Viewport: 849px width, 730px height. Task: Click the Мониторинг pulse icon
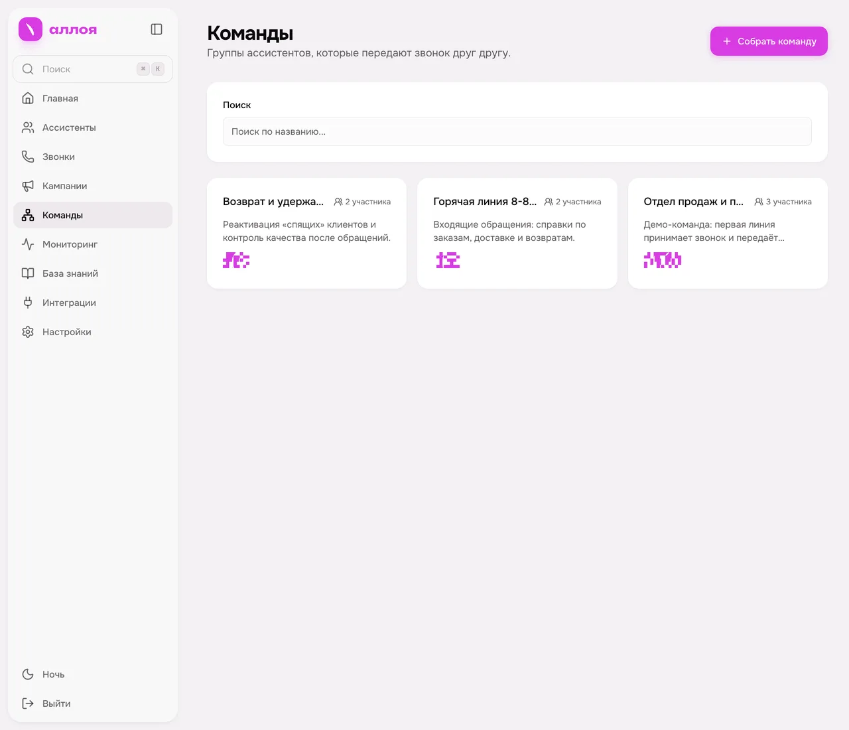tap(28, 244)
